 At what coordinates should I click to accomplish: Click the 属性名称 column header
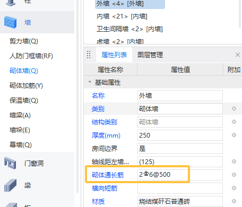tap(110, 69)
